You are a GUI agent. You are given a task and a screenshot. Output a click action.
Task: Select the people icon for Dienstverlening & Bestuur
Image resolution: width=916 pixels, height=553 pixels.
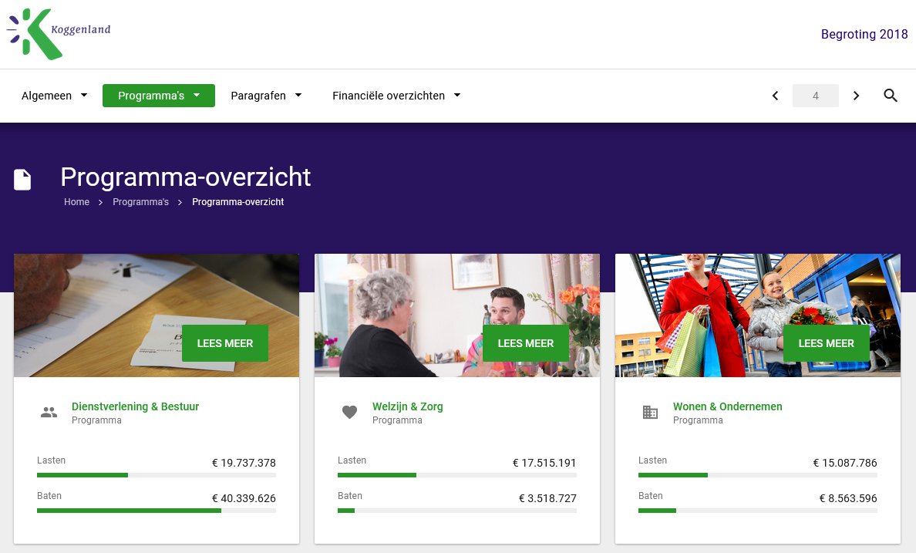(49, 411)
